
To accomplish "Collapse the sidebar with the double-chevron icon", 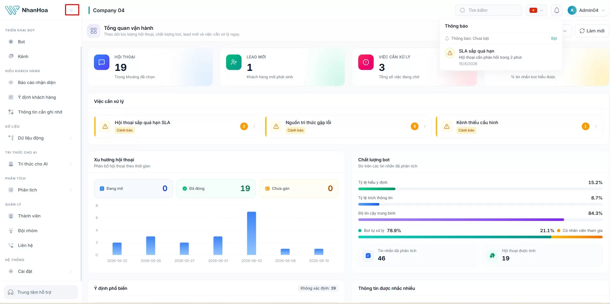I will (x=72, y=10).
